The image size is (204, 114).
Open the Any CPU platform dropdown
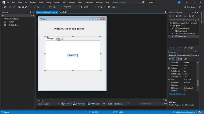coord(71,7)
